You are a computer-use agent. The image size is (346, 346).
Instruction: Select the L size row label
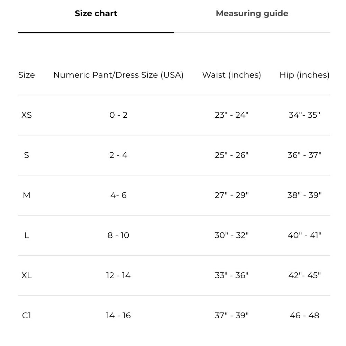[x=27, y=235]
